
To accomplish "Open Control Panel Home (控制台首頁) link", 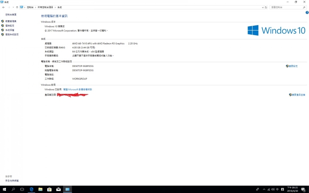I will [x=11, y=15].
